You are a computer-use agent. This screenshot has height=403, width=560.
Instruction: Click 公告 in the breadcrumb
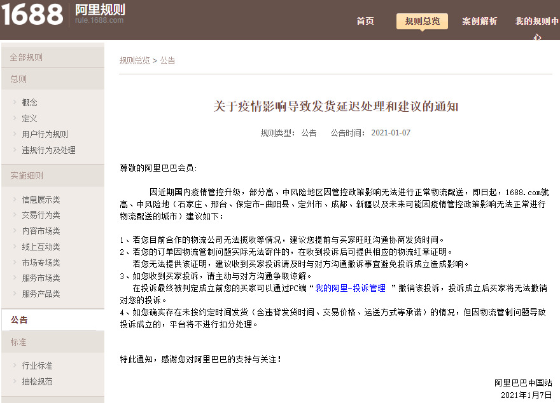coord(167,60)
